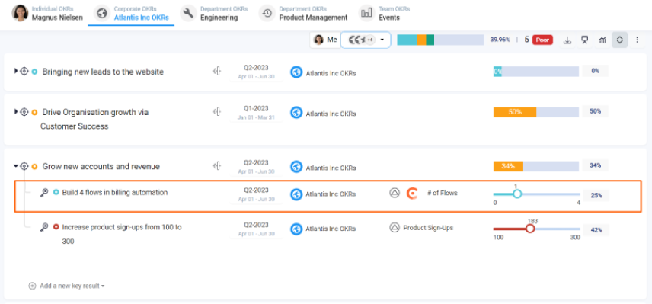Click Atlantis globe icon in product sign-ups row

296,229
